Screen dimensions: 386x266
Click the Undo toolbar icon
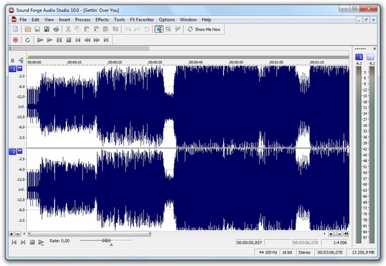[x=128, y=29]
